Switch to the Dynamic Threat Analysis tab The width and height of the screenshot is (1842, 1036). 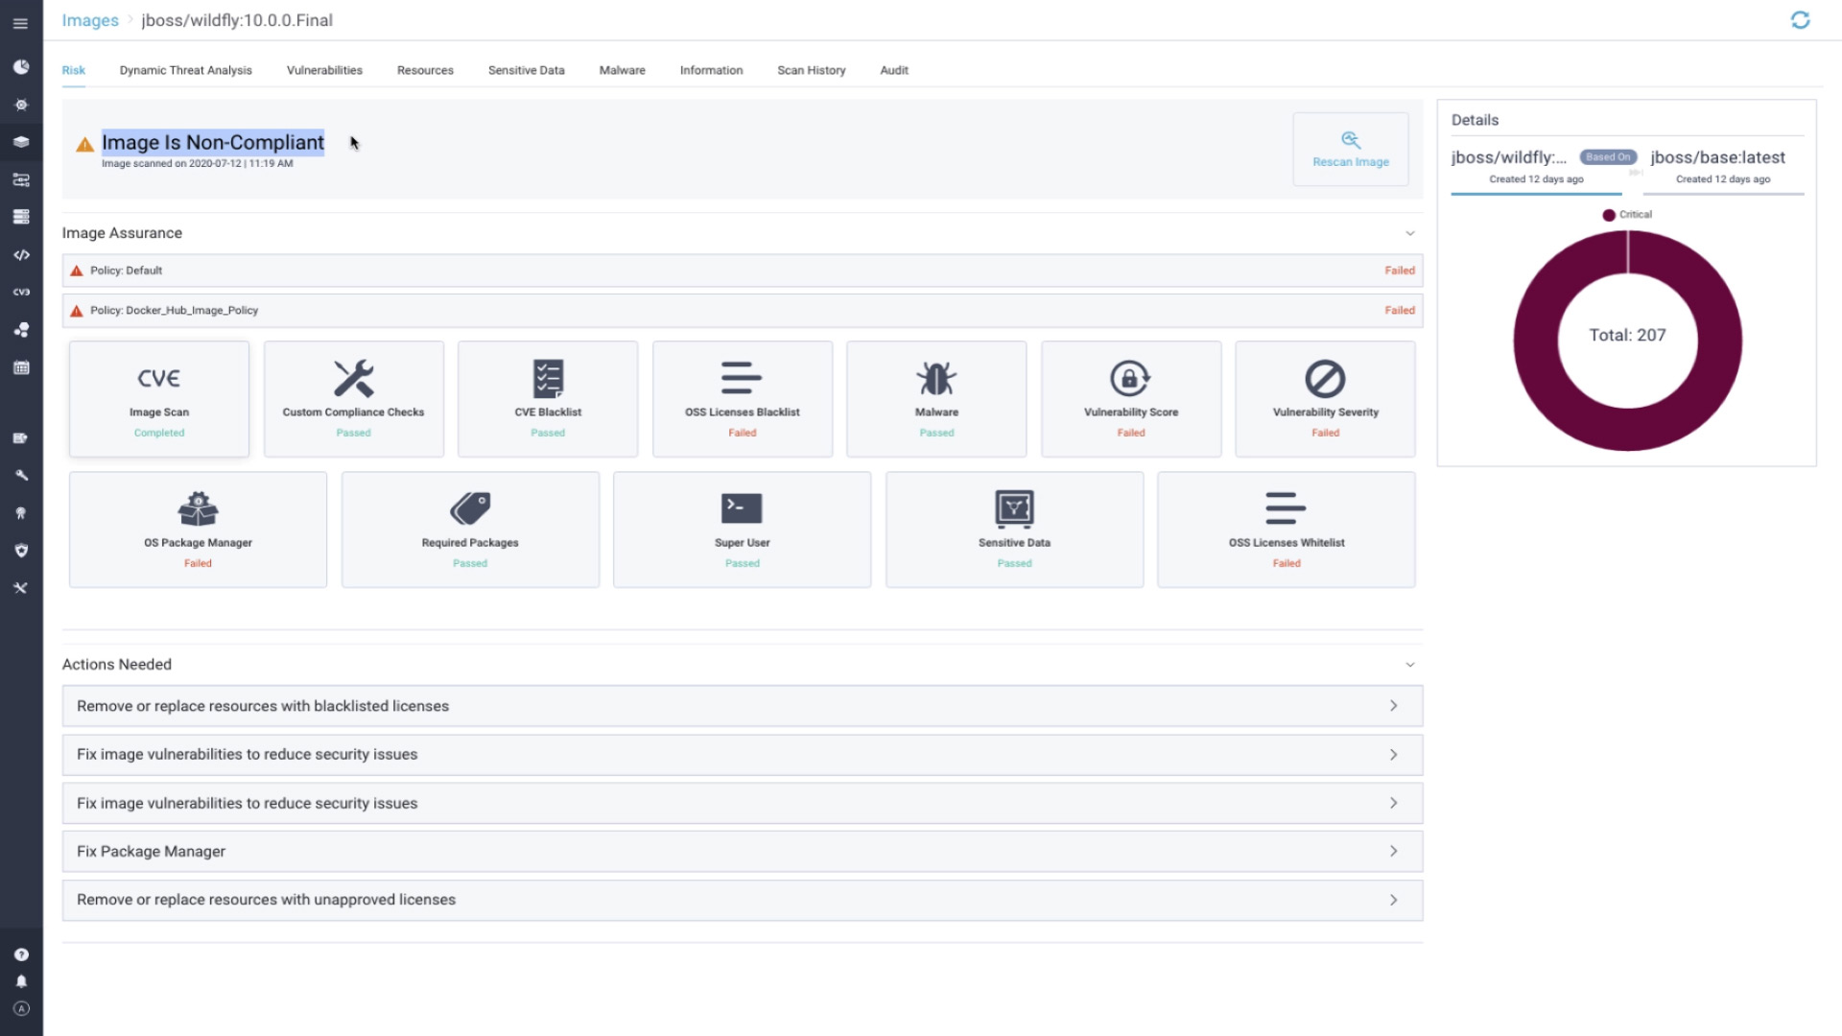186,70
